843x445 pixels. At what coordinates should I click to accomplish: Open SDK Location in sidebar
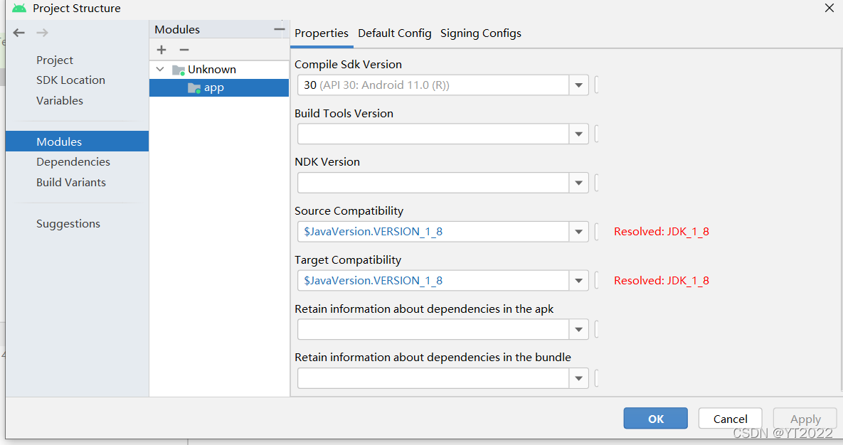point(71,80)
